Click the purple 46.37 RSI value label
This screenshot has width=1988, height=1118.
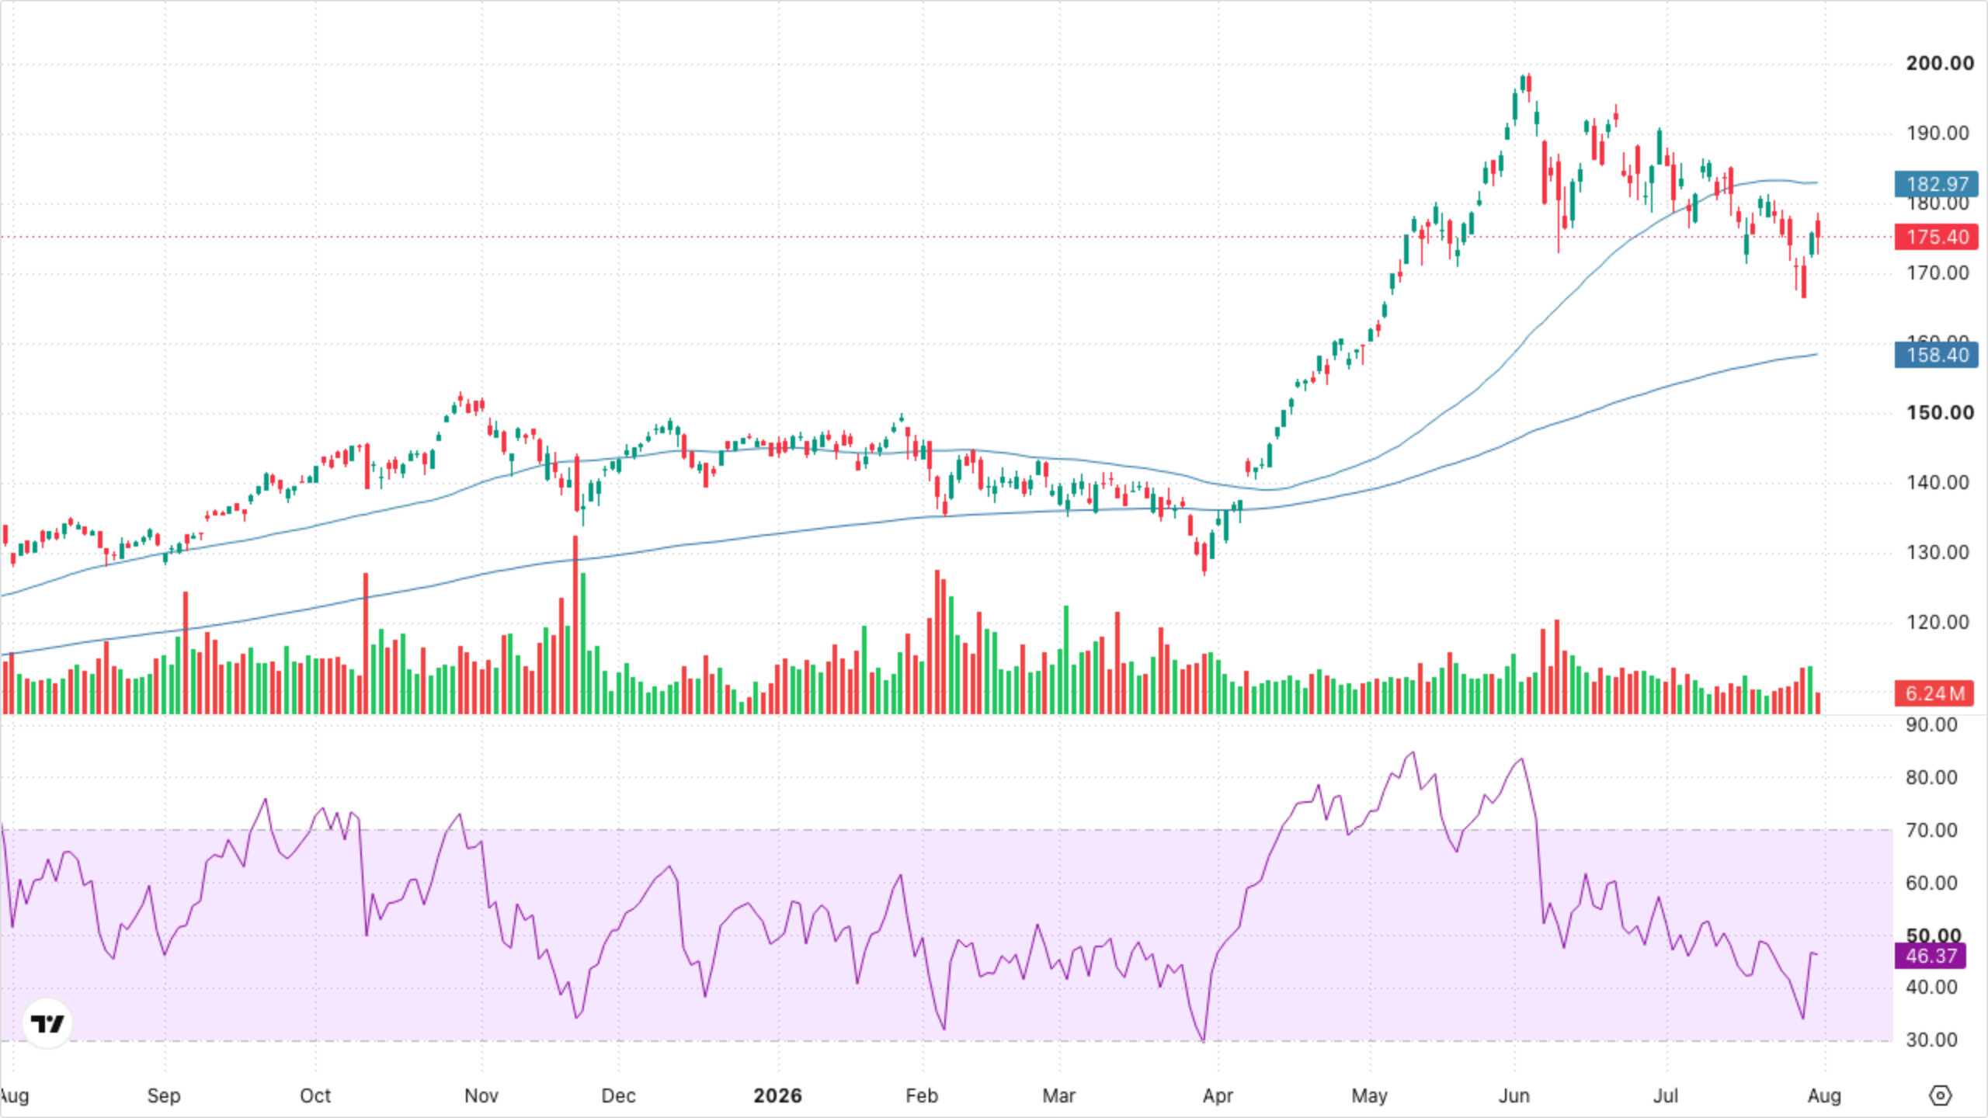(x=1931, y=956)
